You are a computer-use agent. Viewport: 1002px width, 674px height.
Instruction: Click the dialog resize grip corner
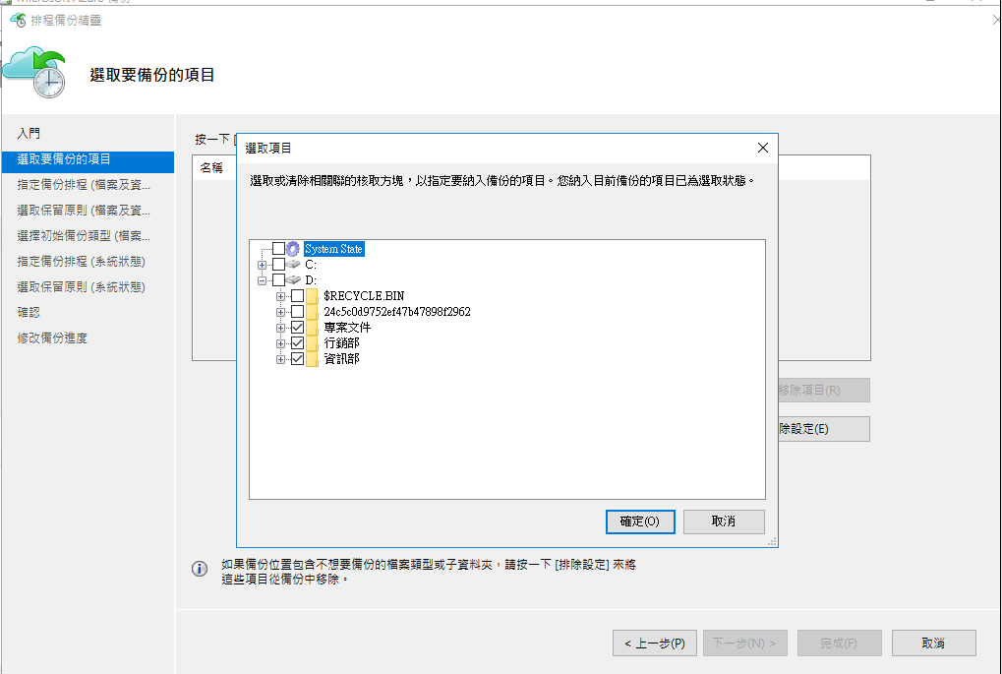coord(772,541)
